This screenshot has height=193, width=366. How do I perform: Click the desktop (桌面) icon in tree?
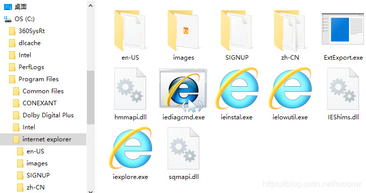(8, 7)
